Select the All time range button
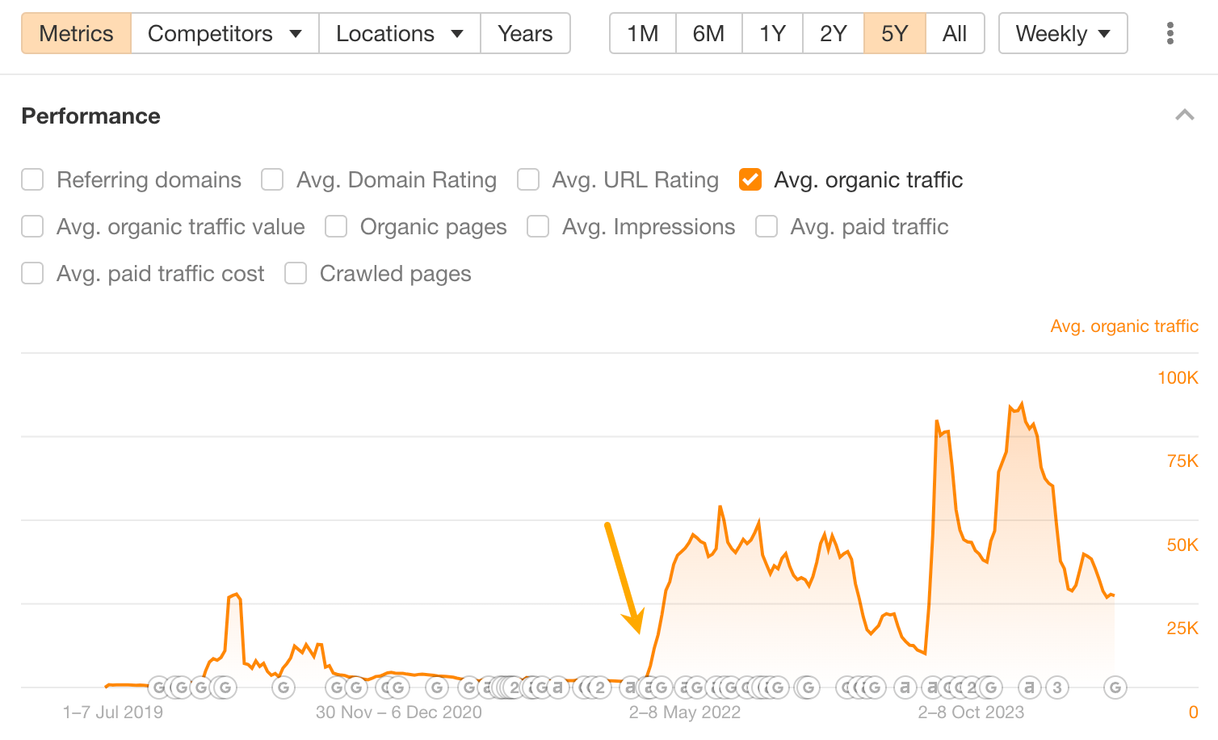The image size is (1218, 740). [955, 33]
